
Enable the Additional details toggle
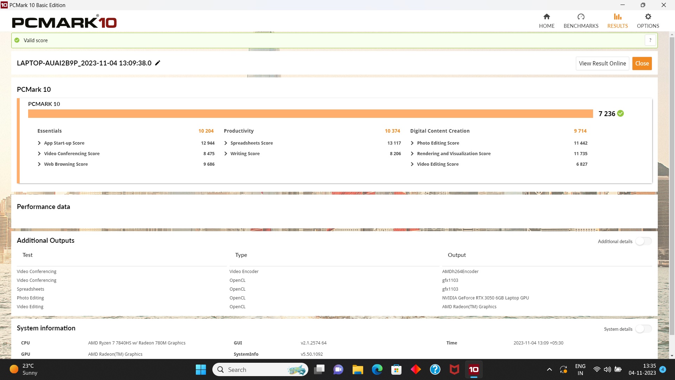point(643,241)
